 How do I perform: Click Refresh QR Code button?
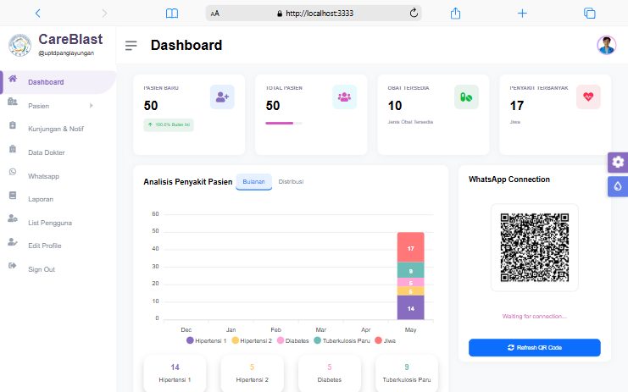click(535, 348)
